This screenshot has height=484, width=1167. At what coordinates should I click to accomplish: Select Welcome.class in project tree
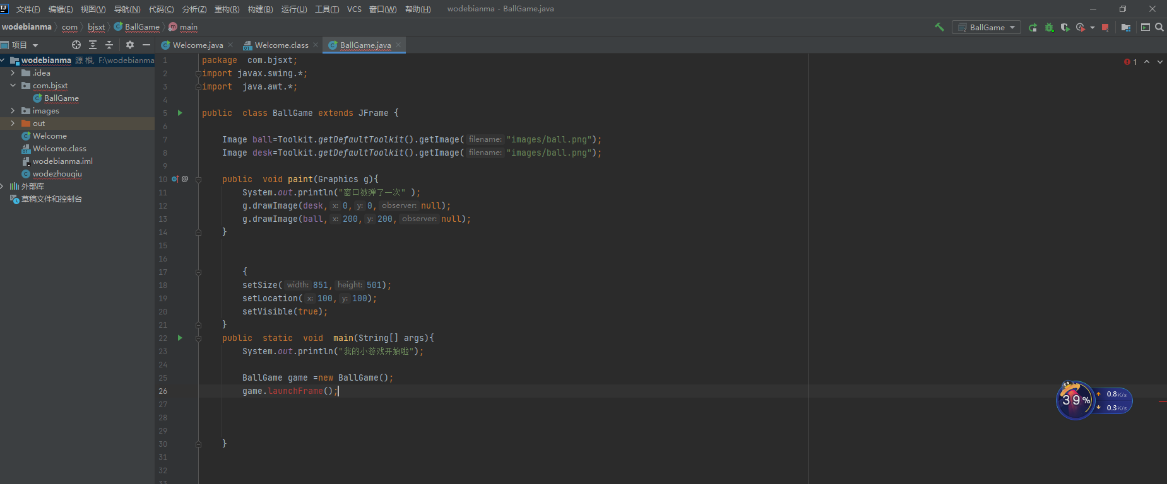[59, 149]
